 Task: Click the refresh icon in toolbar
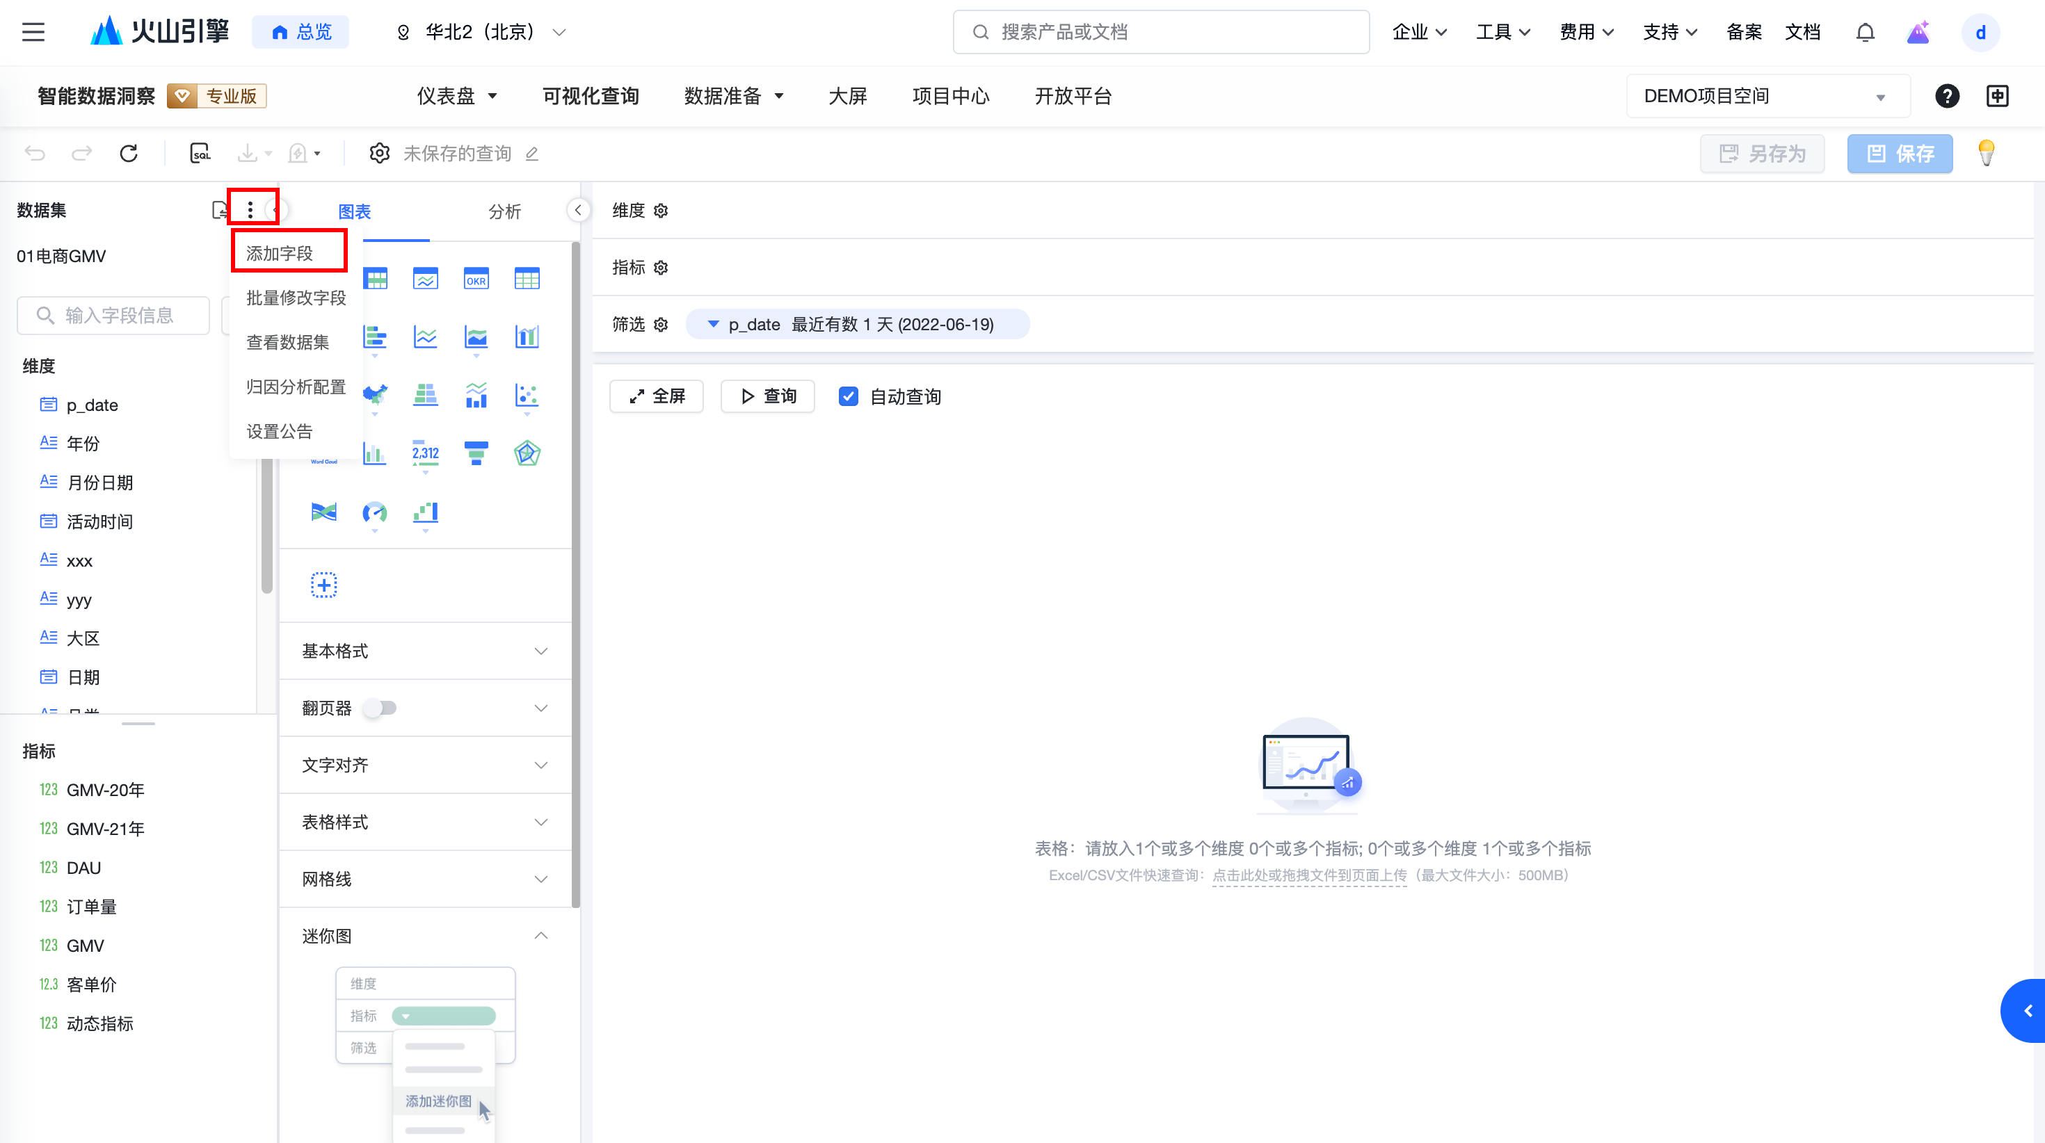pyautogui.click(x=129, y=153)
